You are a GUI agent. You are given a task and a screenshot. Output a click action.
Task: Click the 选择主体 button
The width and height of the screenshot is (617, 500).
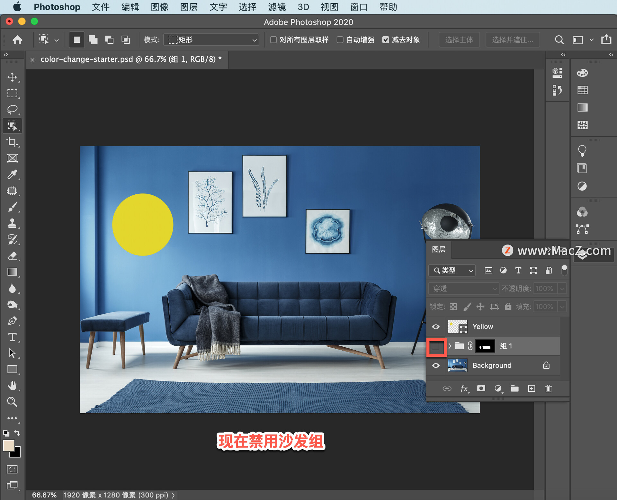[459, 40]
